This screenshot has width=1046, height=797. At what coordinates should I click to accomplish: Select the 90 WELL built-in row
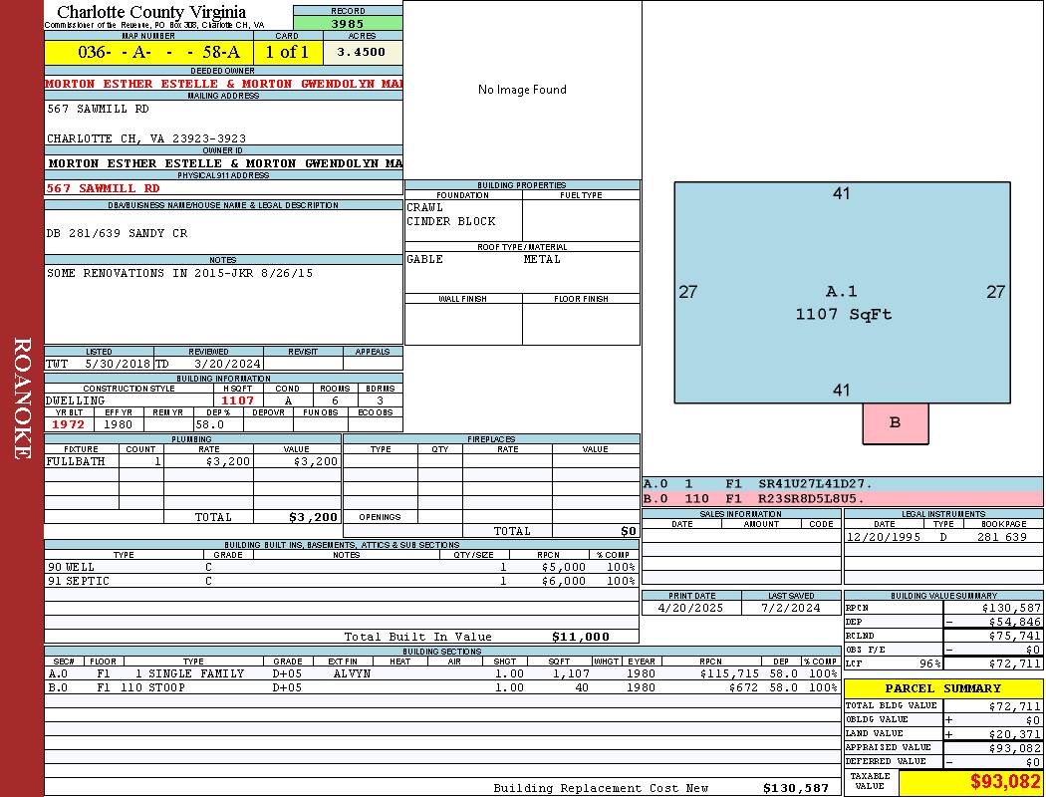coord(340,567)
